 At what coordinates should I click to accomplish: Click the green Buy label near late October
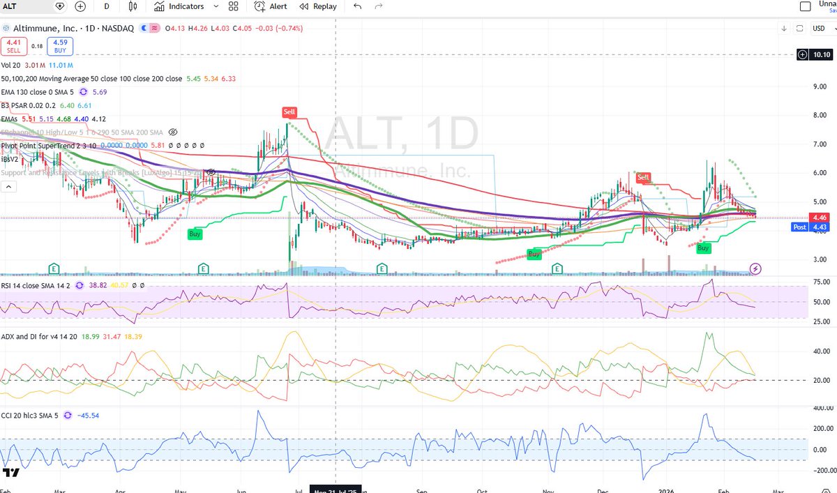(534, 255)
